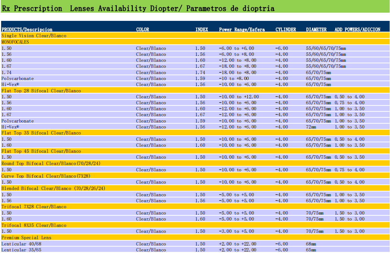Select the -3.00 to +5.00 power range cell

236,231
